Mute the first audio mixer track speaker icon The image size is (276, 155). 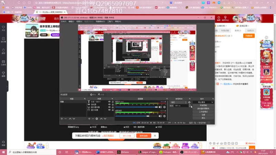pyautogui.click(x=160, y=107)
